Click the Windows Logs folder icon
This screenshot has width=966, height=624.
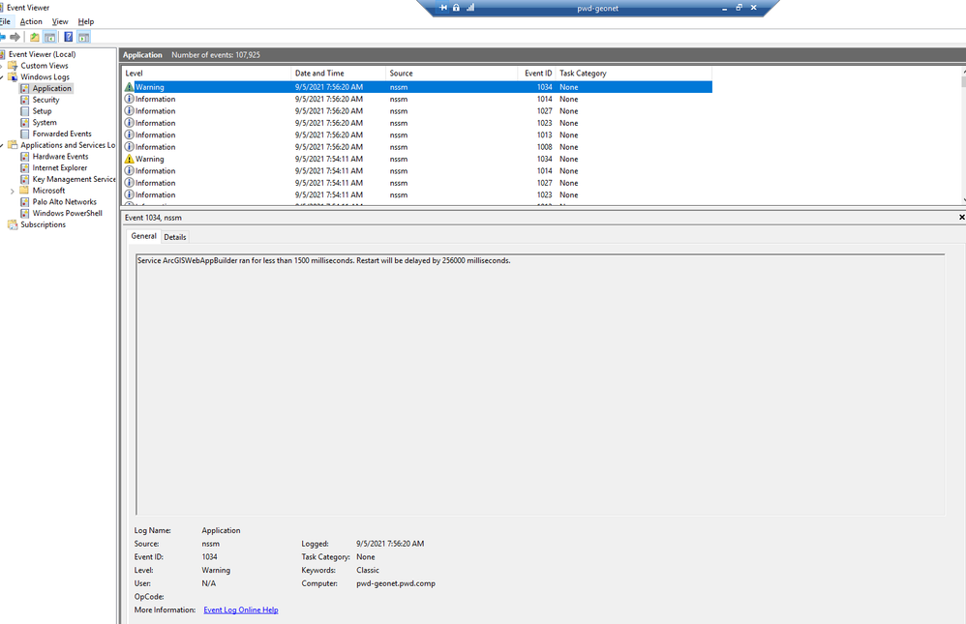(x=13, y=77)
